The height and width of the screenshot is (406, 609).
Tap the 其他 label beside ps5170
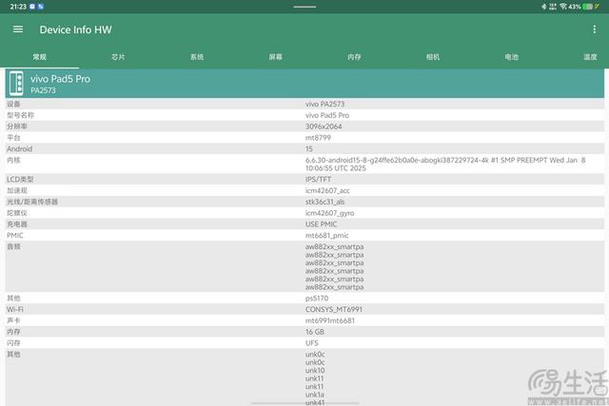[x=13, y=299]
